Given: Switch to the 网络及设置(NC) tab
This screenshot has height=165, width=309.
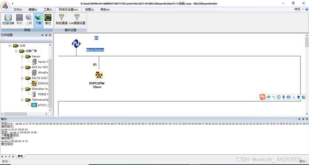Looking at the screenshot, I should coord(68,10).
